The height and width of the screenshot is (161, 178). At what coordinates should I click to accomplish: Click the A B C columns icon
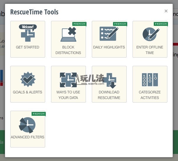(x=150, y=79)
